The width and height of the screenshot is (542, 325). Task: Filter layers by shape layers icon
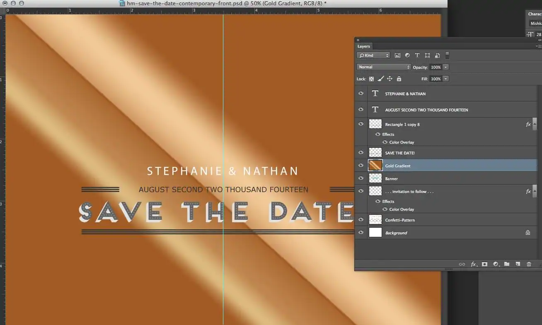click(427, 55)
